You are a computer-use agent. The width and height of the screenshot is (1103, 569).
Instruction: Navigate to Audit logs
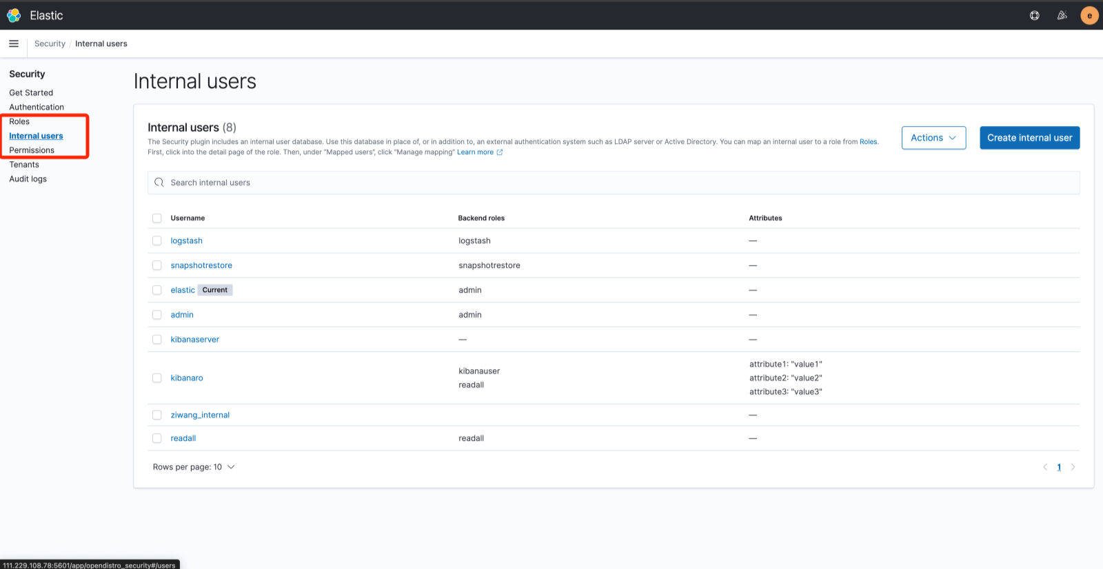pyautogui.click(x=28, y=179)
